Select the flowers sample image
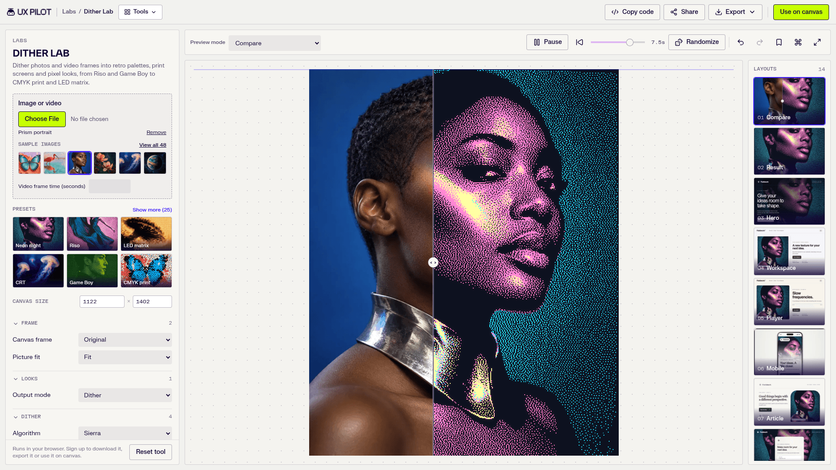This screenshot has height=470, width=836. 105,163
